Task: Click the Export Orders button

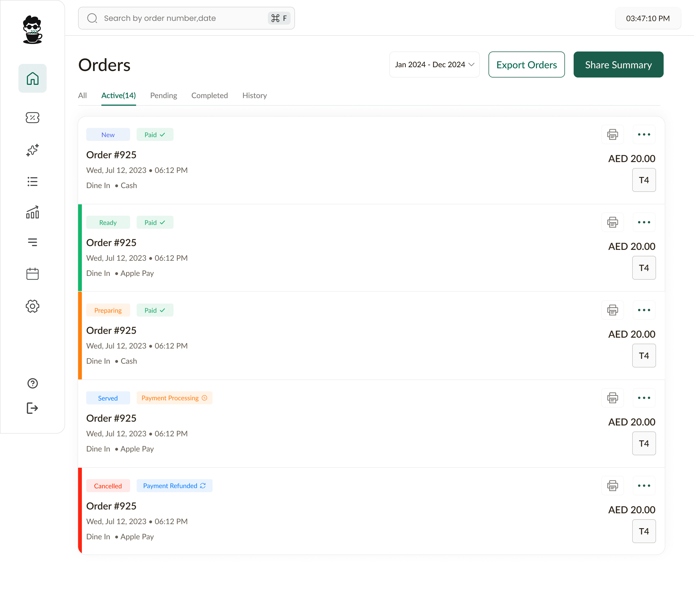Action: click(526, 64)
